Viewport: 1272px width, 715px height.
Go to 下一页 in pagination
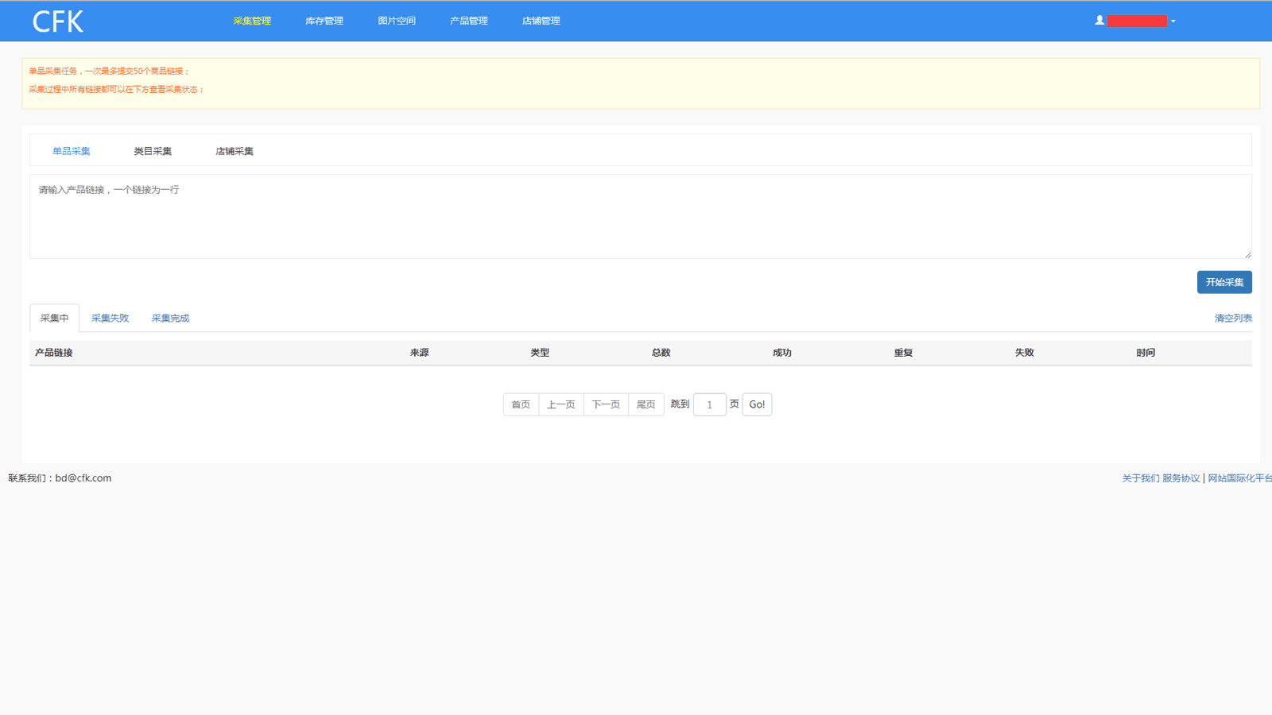tap(606, 404)
